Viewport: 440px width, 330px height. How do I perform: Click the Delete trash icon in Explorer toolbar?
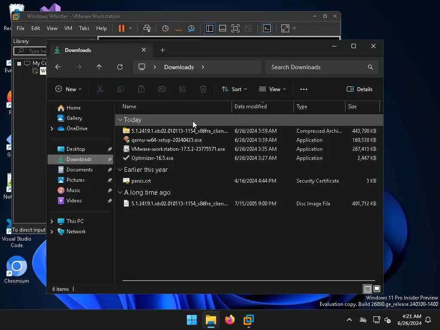[x=203, y=89]
